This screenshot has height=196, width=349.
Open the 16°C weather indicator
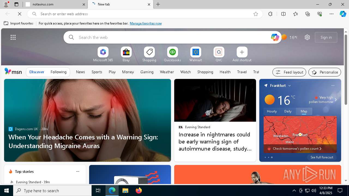pos(290,37)
